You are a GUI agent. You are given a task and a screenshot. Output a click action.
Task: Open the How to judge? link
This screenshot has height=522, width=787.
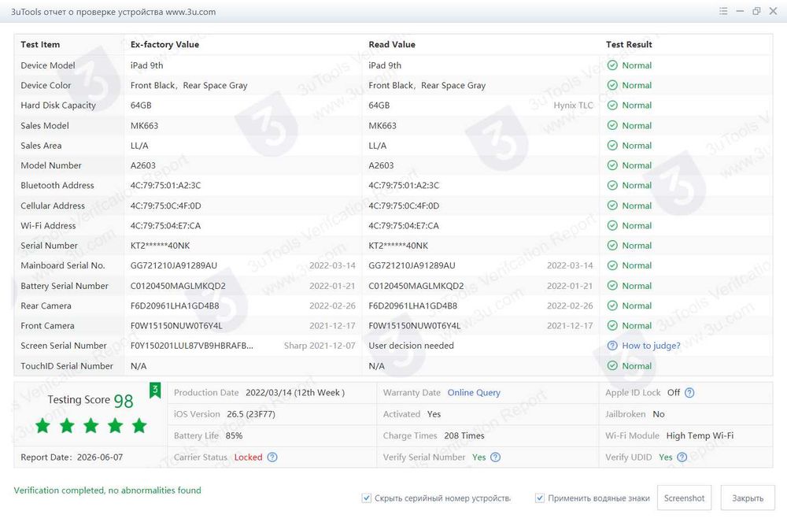651,346
